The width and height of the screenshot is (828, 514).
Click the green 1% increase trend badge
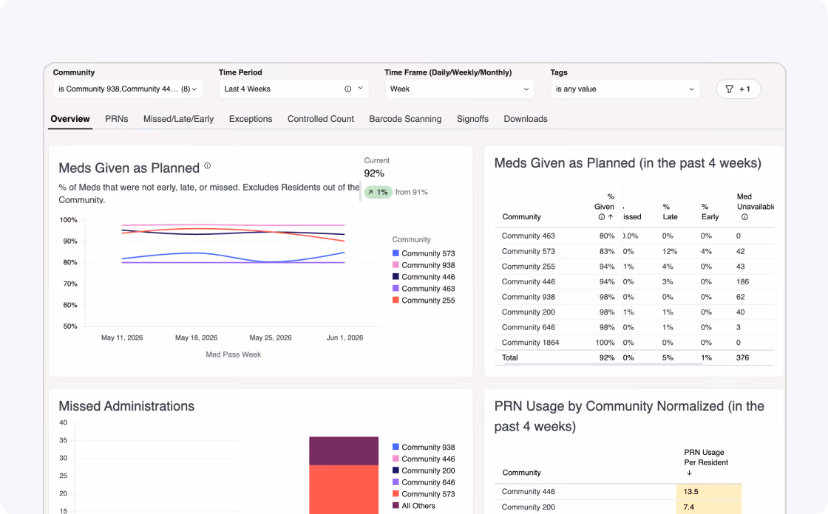(378, 192)
